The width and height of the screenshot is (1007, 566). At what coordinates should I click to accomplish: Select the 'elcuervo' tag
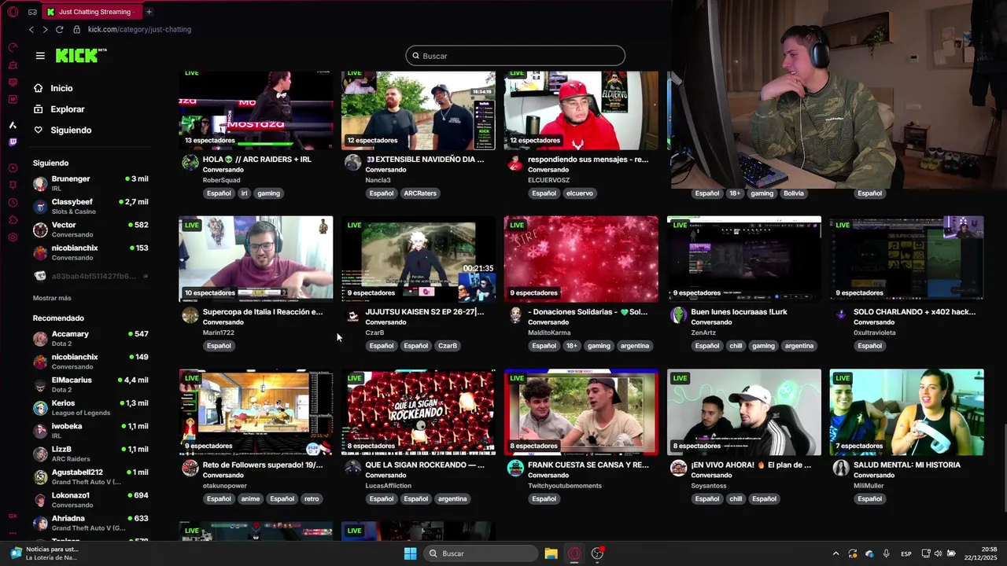(x=580, y=193)
